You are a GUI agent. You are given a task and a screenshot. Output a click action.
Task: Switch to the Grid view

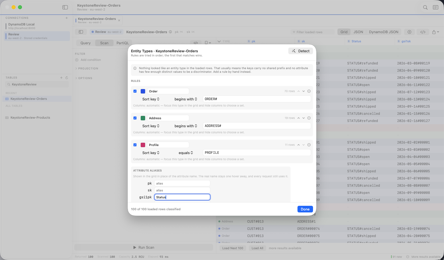click(344, 32)
